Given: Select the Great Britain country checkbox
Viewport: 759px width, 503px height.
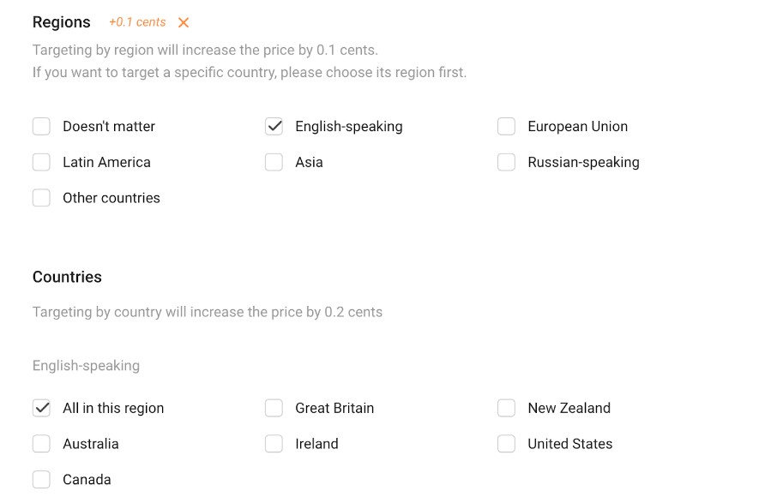Looking at the screenshot, I should (x=274, y=408).
